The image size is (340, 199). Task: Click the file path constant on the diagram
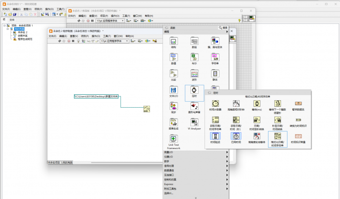click(96, 96)
